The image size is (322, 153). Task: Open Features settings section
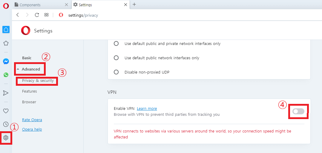pos(29,91)
